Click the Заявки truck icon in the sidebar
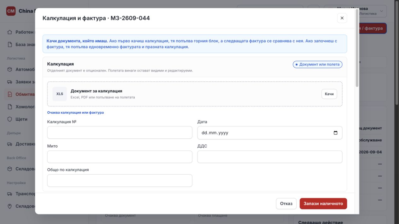Screen dimensions: 399x224 [x=10, y=82]
